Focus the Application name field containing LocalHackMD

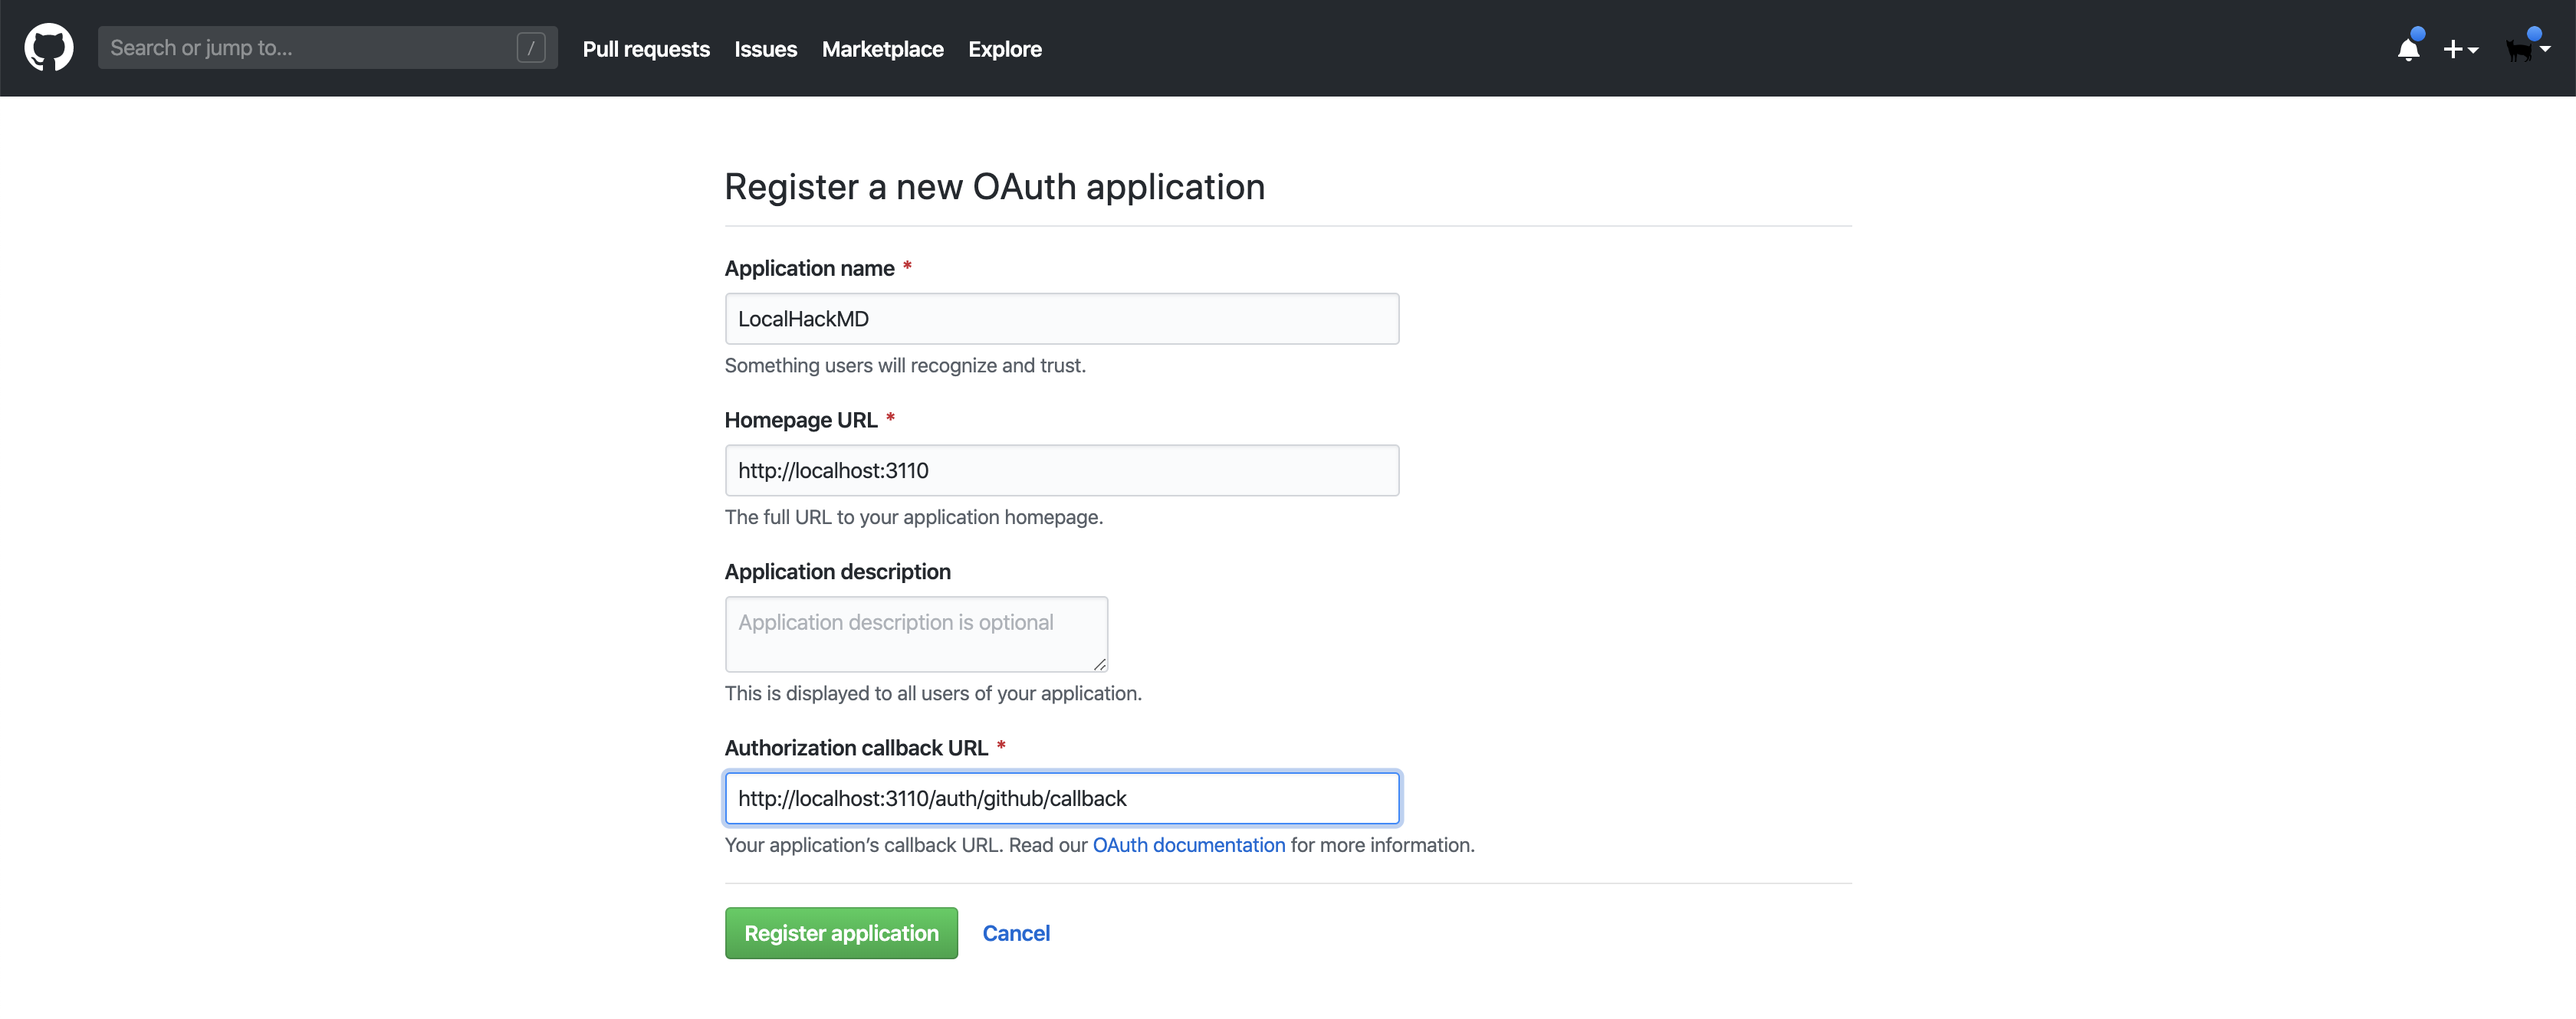pyautogui.click(x=1061, y=319)
